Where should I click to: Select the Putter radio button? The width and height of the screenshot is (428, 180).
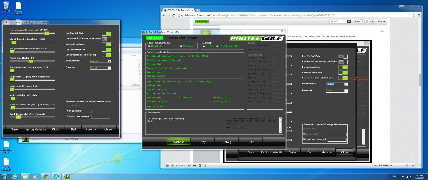coord(181,46)
